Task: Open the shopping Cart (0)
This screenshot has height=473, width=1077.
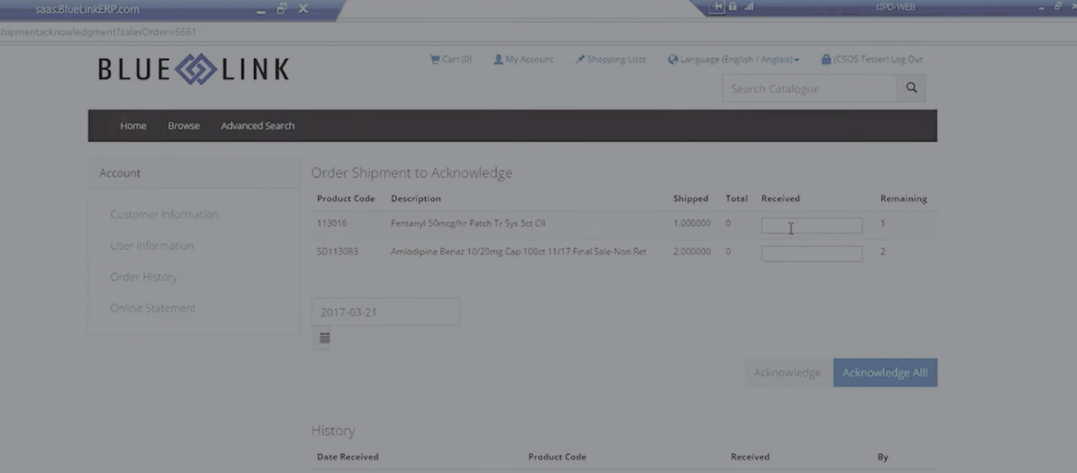Action: tap(451, 60)
